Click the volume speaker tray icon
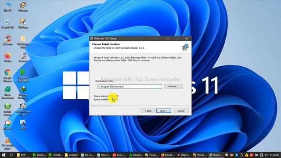The image size is (281, 158). (266, 155)
